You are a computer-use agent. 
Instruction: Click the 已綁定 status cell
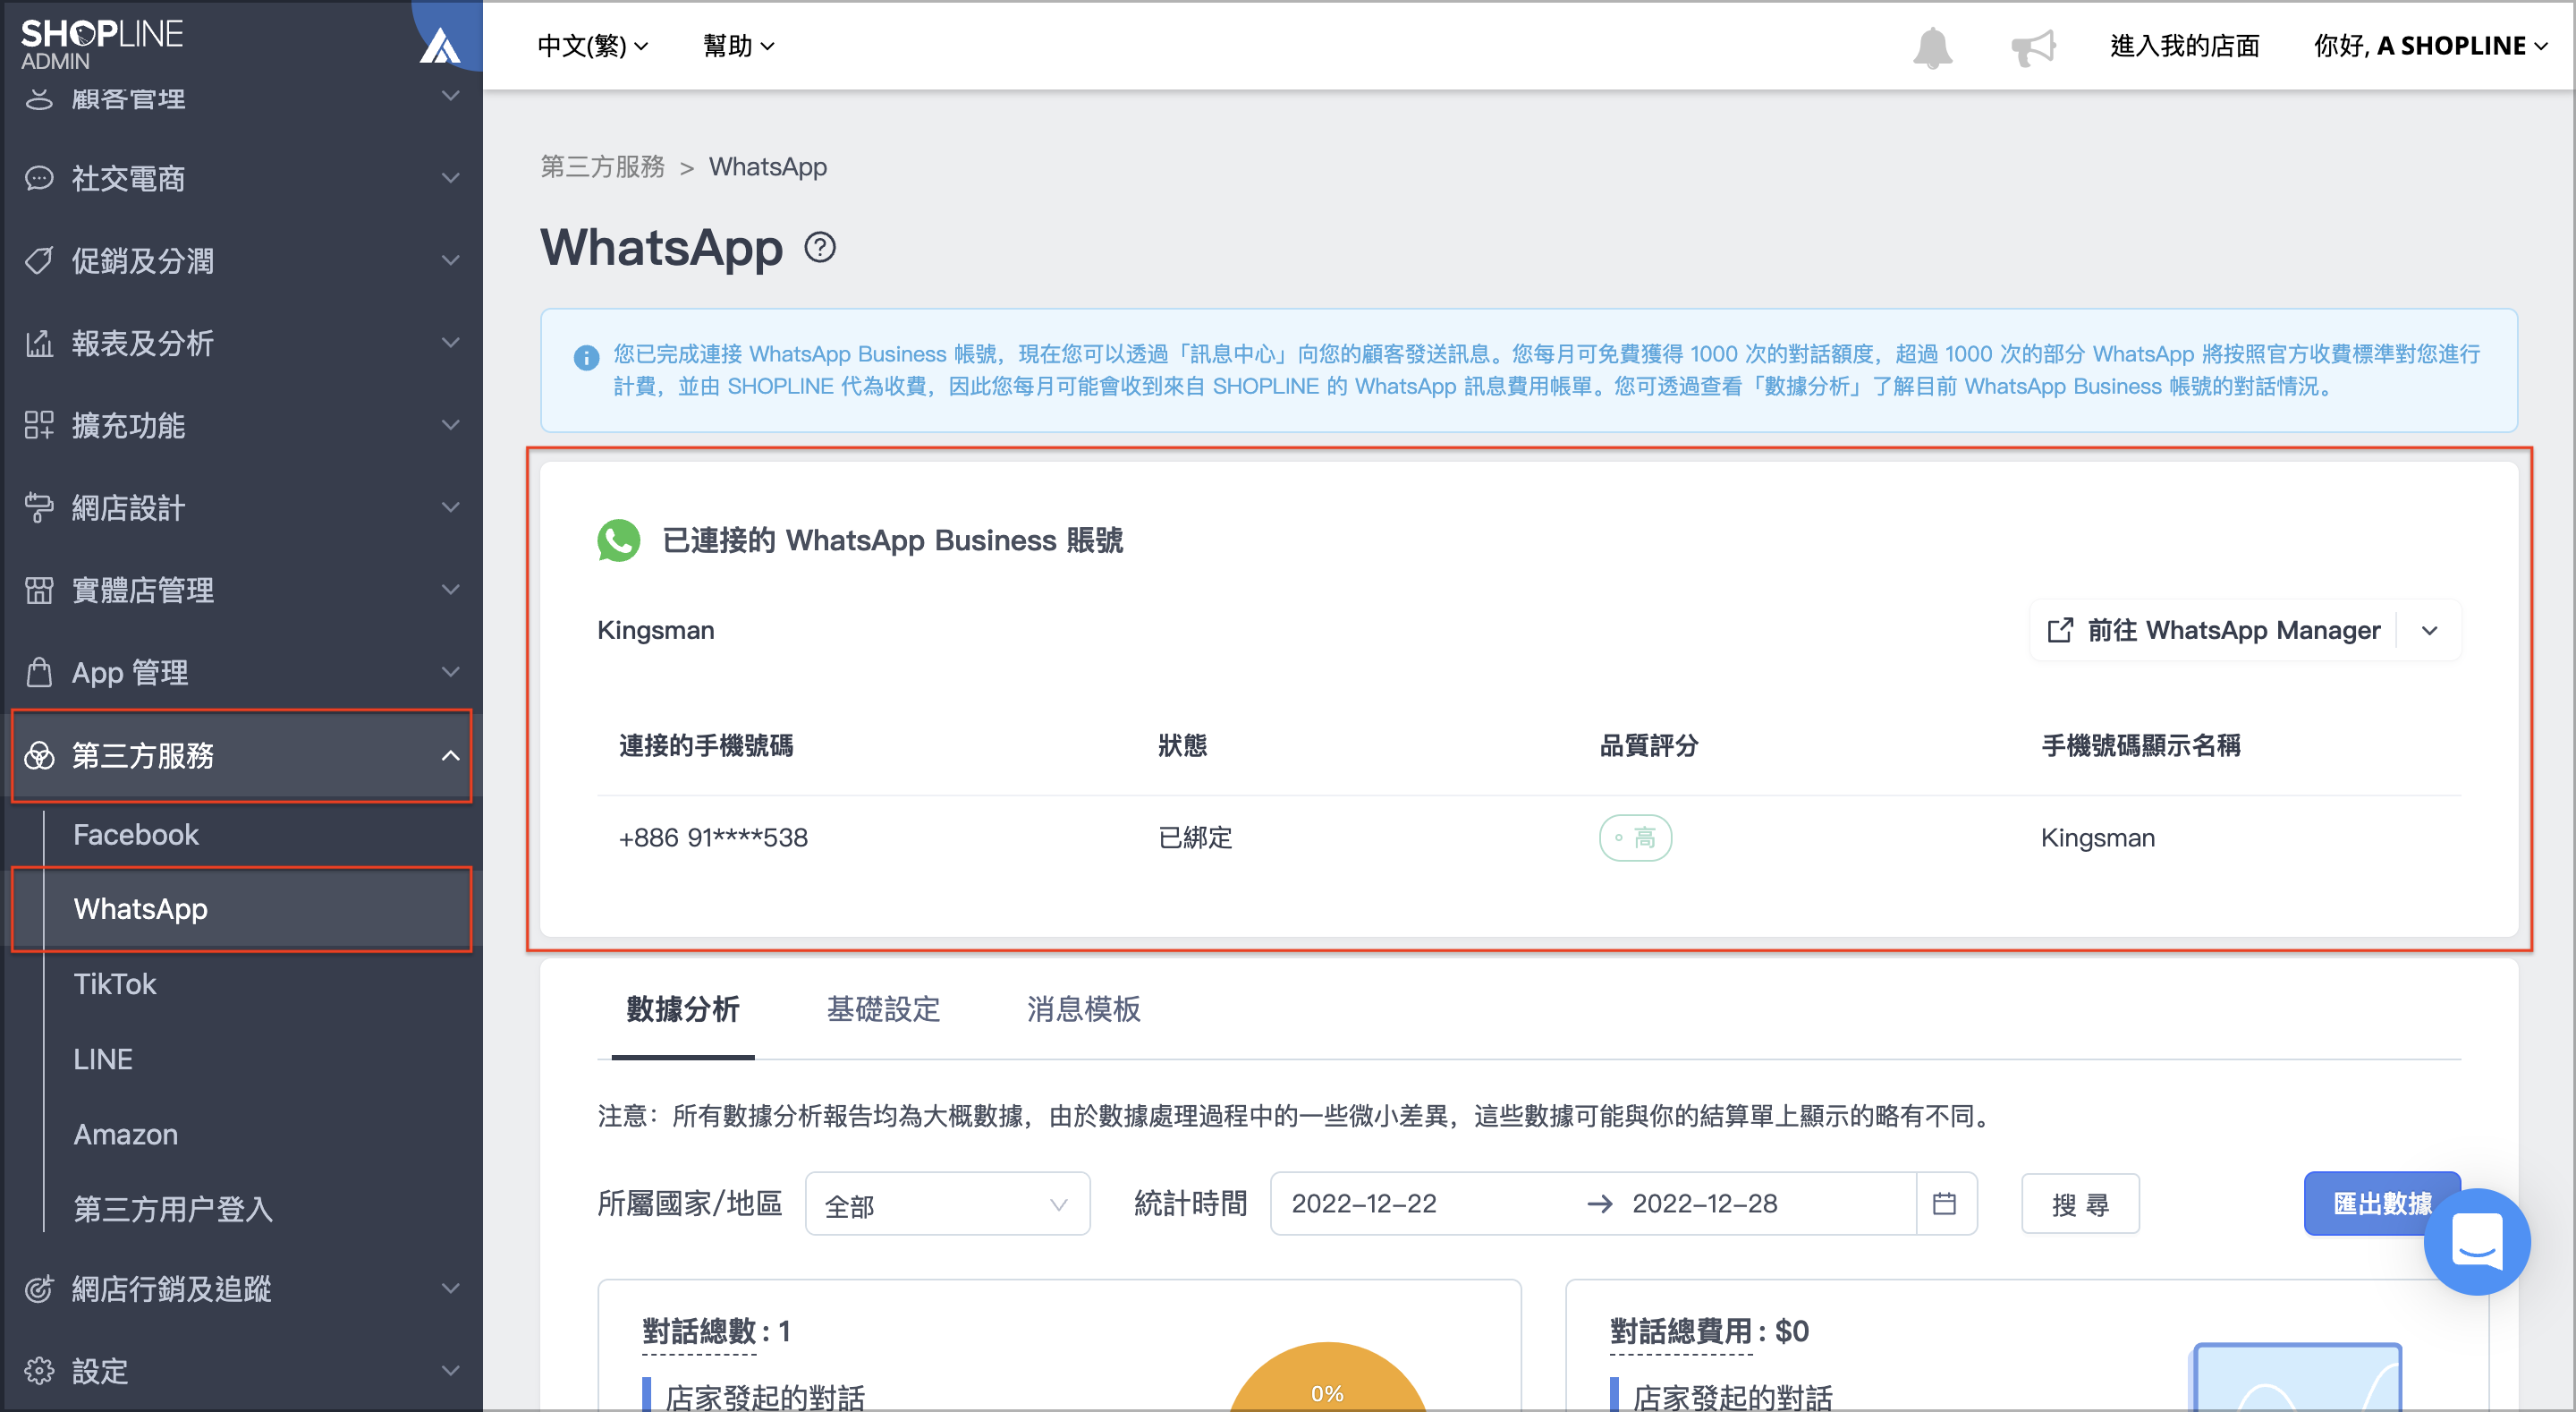pyautogui.click(x=1195, y=838)
